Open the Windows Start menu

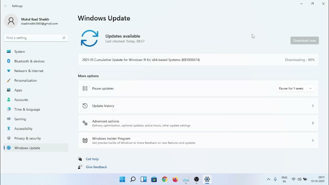tap(122, 179)
